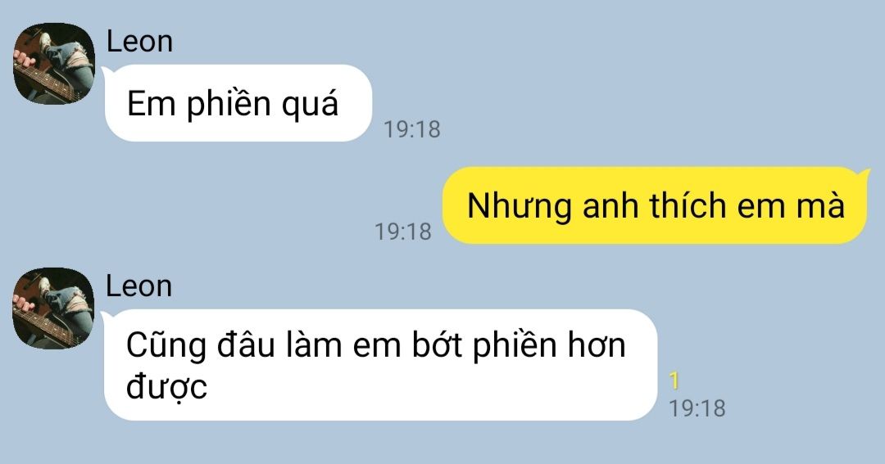This screenshot has width=885, height=464.
Task: Tap sender name Leon above 'Cũng đâu làm' bubble
Action: (x=139, y=286)
